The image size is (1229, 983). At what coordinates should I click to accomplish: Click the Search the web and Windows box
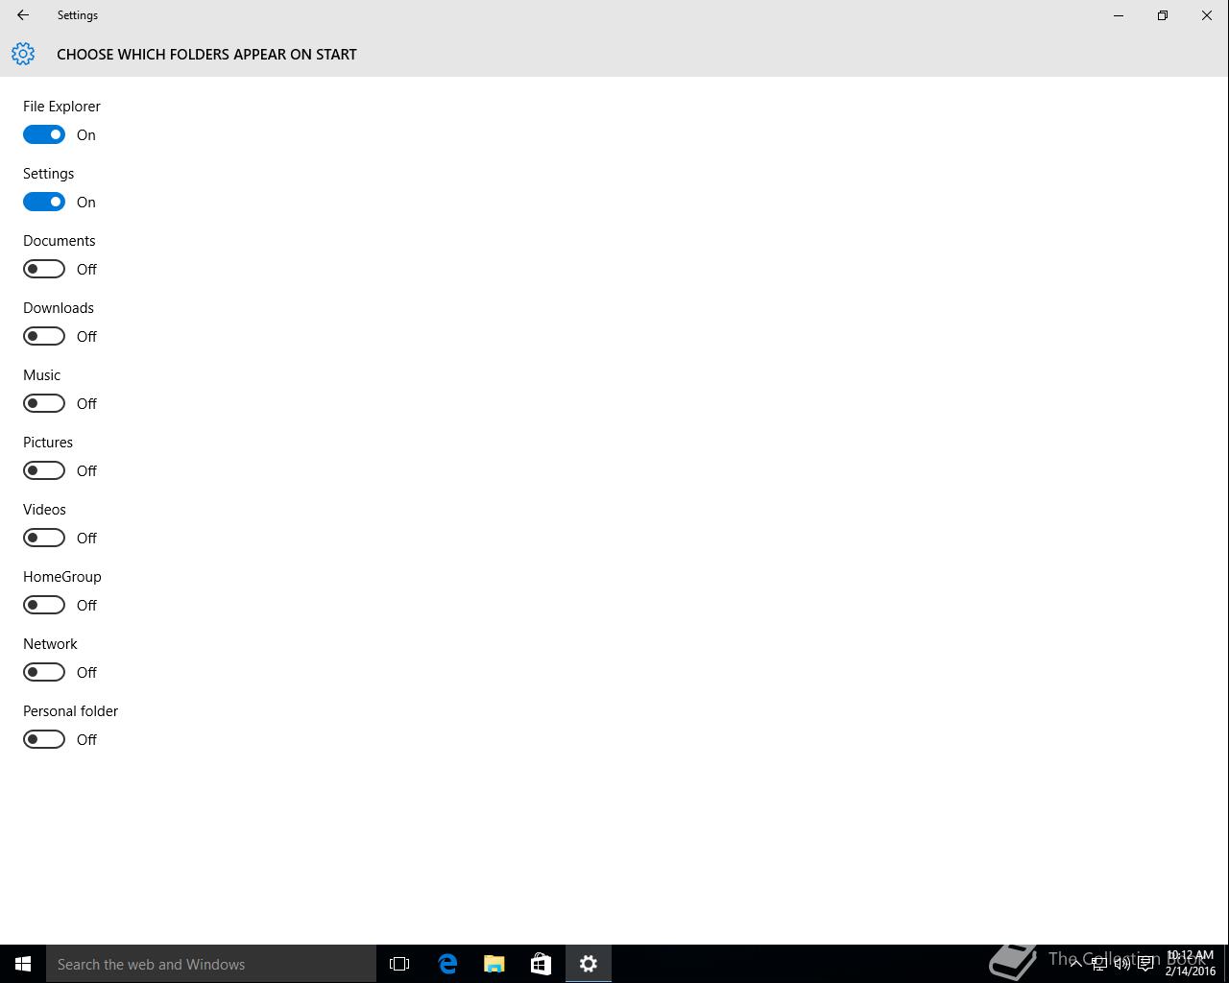coord(211,964)
